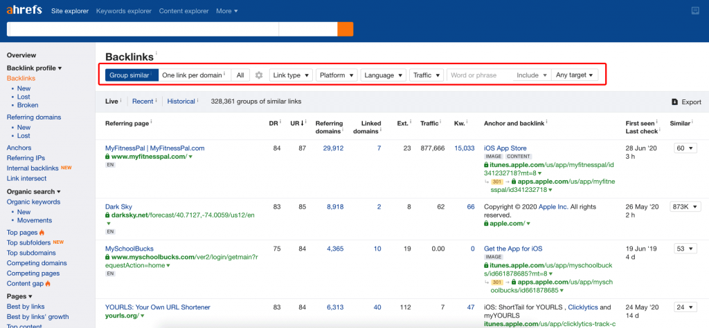Screen dimensions: 709x328
Task: Select One link per domain option
Action: tap(195, 75)
